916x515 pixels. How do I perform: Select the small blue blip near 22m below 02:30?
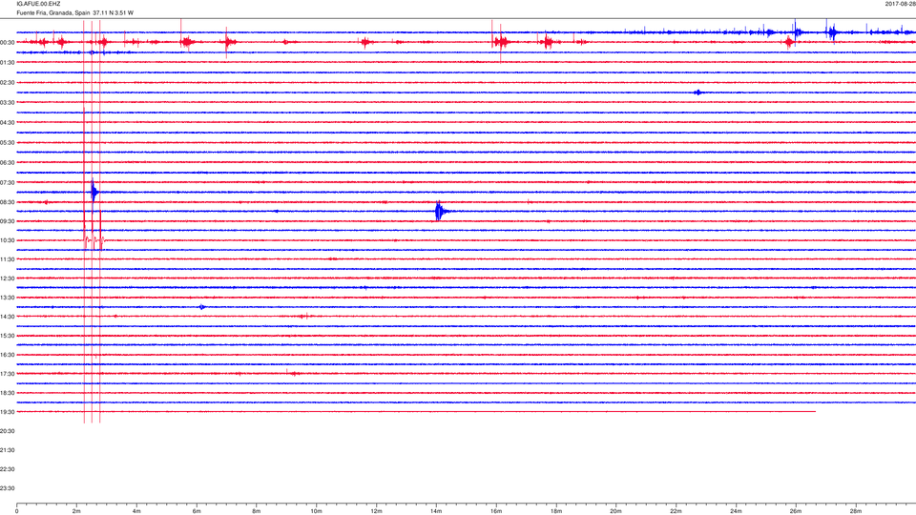697,93
